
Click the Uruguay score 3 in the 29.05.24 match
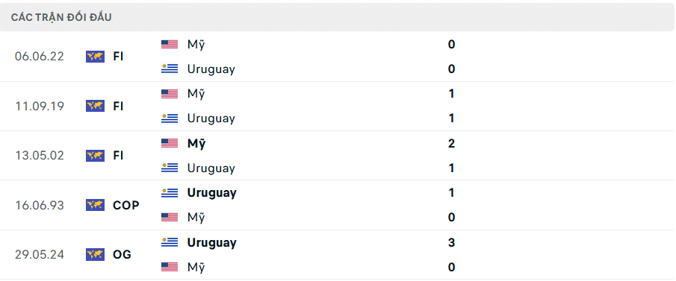click(x=451, y=243)
